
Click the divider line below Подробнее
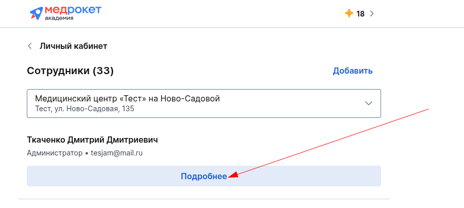pos(204,199)
